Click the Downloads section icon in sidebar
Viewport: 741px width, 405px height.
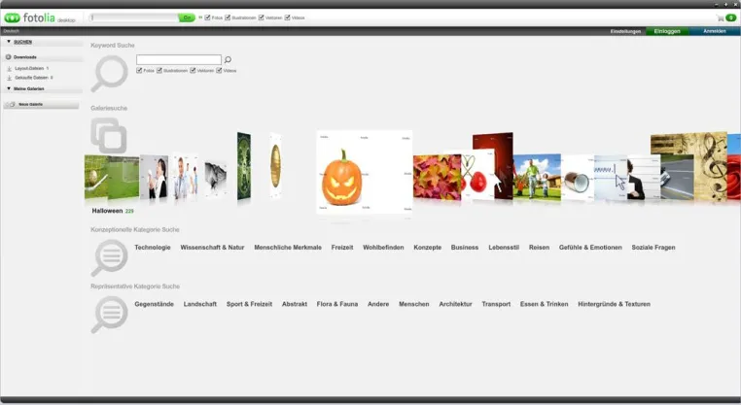click(x=8, y=56)
